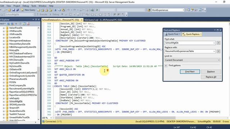This screenshot has width=230, height=129.
Task: Click the Refresh icon in Object Explorer
Action: tap(24, 24)
